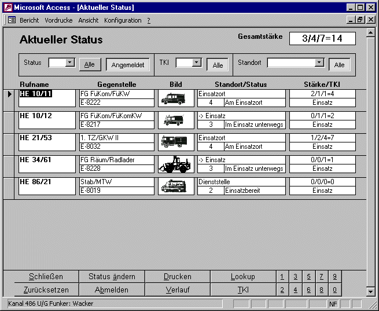The image size is (379, 311).
Task: Open the Vordrucke menu
Action: tap(59, 20)
